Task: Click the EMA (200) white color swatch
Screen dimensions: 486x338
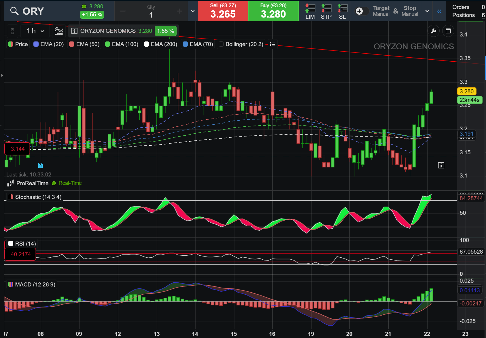Action: click(146, 44)
